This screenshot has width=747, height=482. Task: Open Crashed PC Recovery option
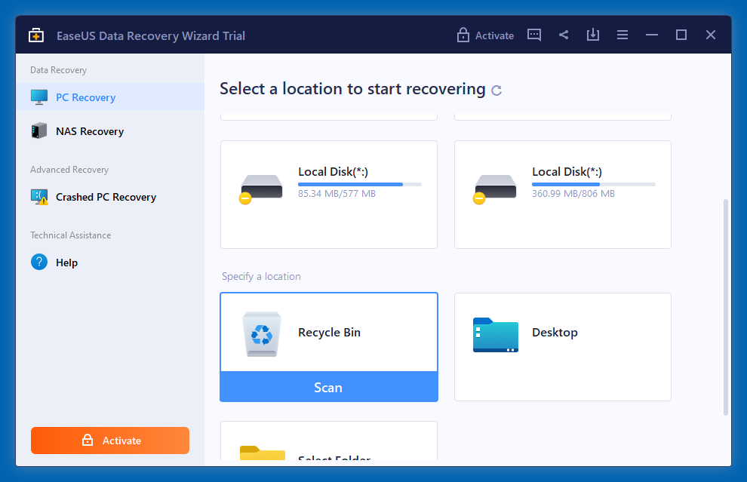pyautogui.click(x=110, y=197)
